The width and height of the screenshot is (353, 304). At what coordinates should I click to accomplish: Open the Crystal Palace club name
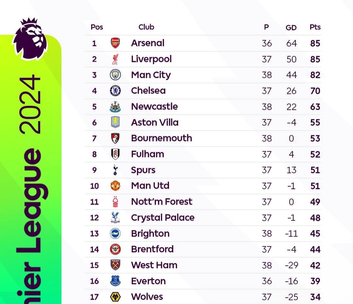163,218
